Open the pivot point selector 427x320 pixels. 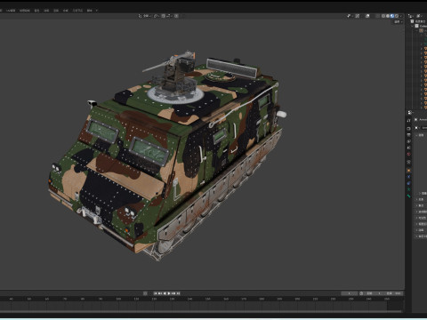(x=157, y=16)
